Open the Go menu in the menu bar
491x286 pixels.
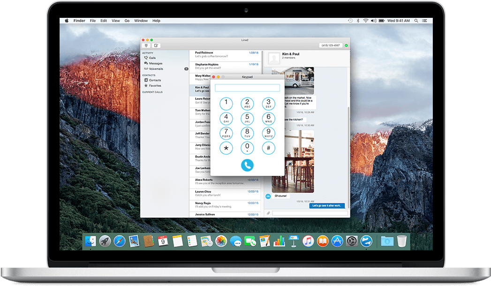tap(127, 21)
